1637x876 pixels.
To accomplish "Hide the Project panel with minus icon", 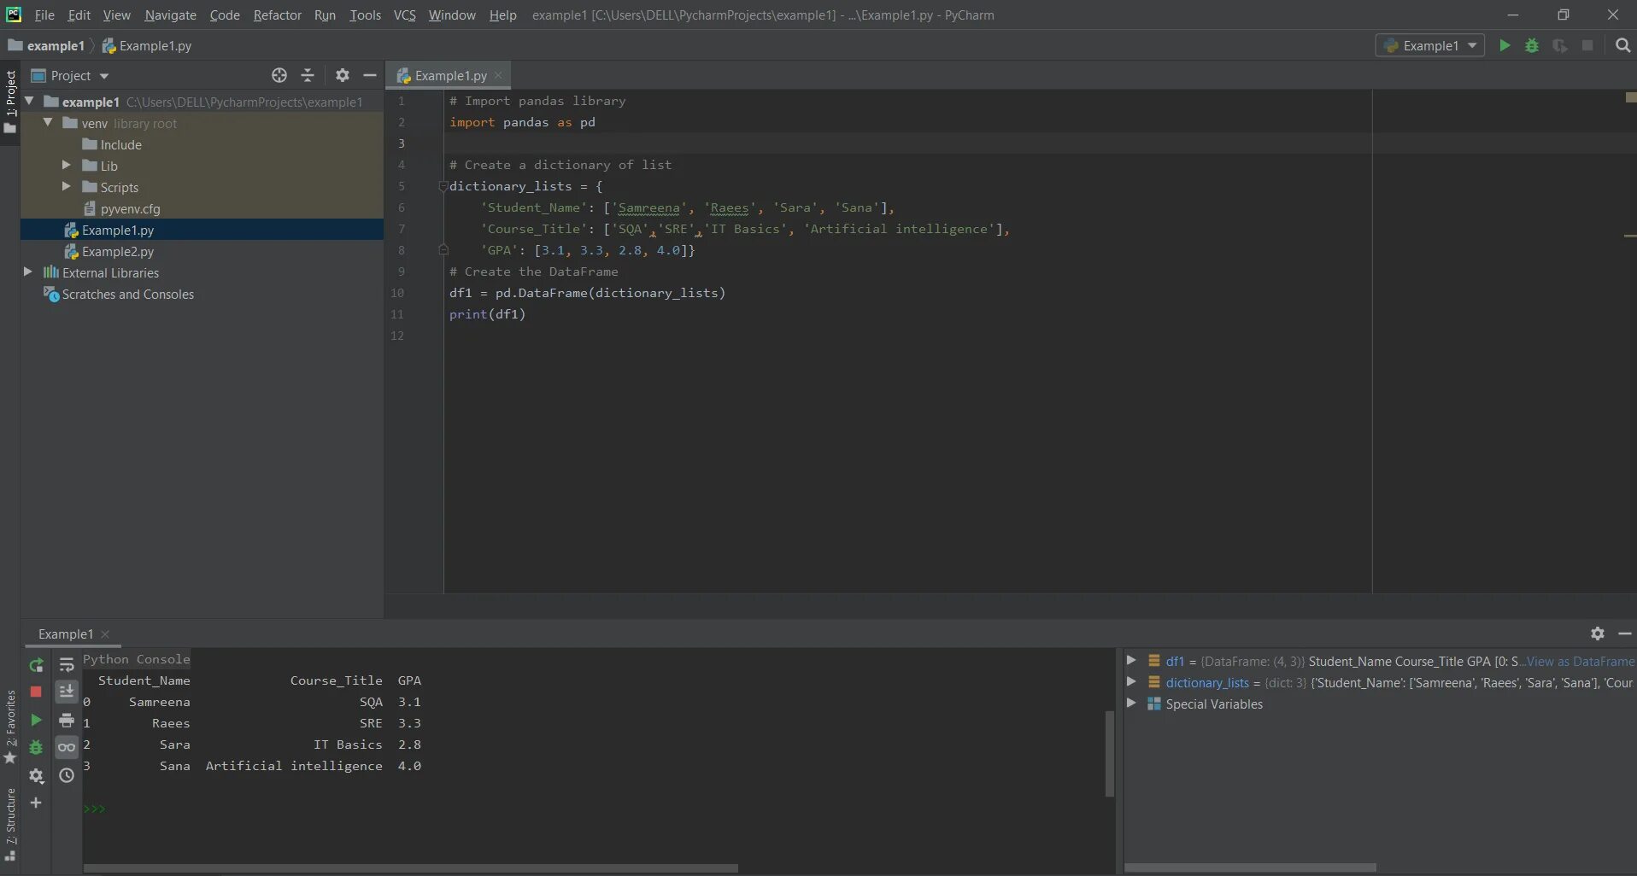I will point(370,75).
